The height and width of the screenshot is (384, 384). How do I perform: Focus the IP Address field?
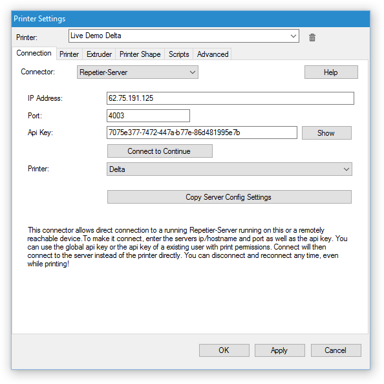coord(230,98)
